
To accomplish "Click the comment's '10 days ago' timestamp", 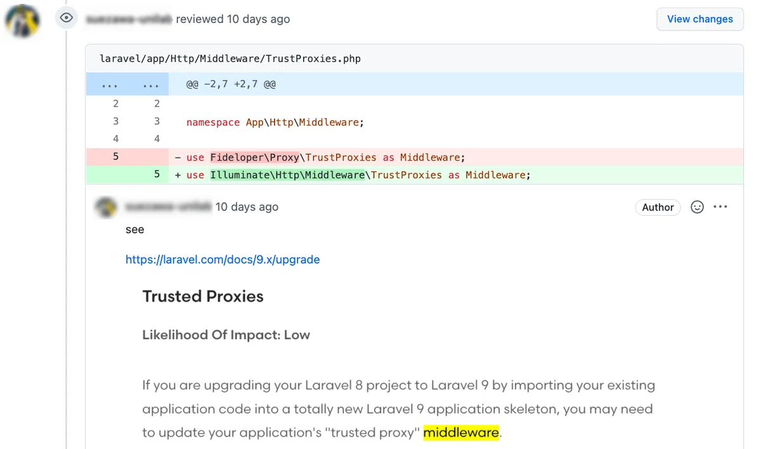I will click(x=247, y=207).
